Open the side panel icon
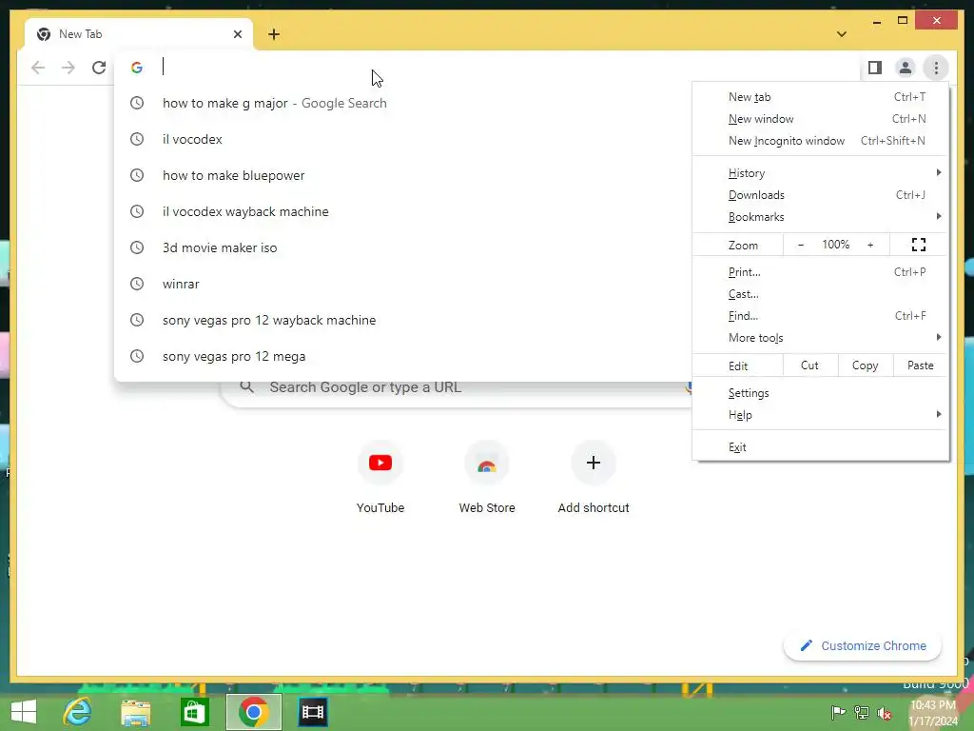 [x=875, y=68]
